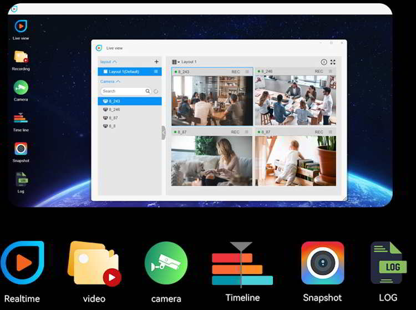Toggle REC on the 8_243 tile
This screenshot has width=416, height=310.
pos(236,72)
